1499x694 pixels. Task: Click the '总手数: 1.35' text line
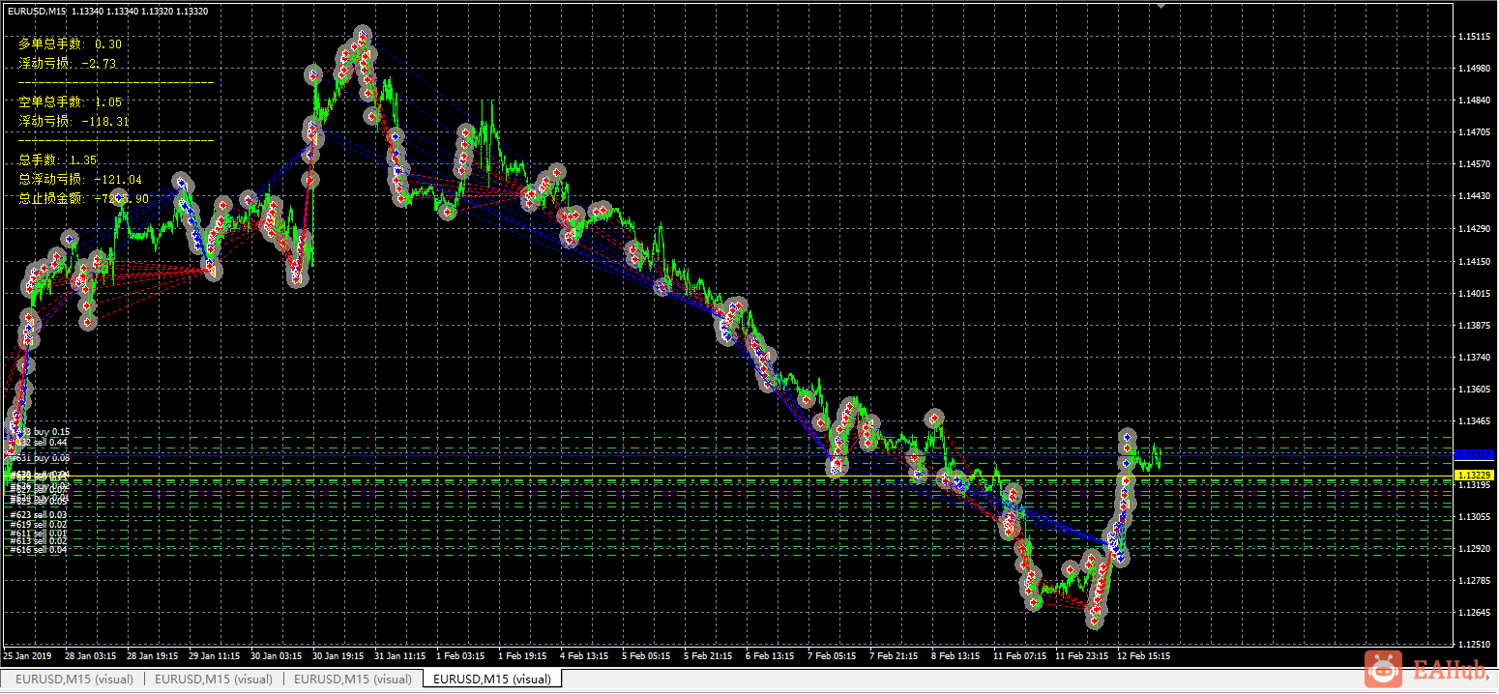(57, 159)
